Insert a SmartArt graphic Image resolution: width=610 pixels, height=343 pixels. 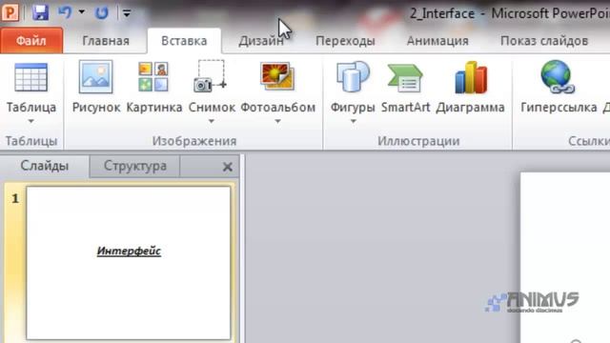405,78
